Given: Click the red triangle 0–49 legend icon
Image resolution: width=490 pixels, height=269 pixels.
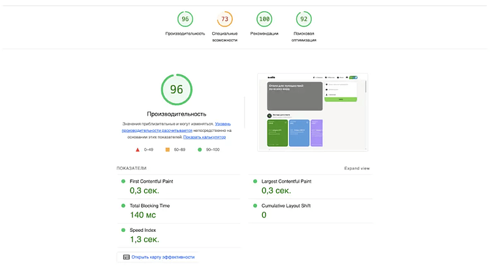Looking at the screenshot, I should 138,150.
